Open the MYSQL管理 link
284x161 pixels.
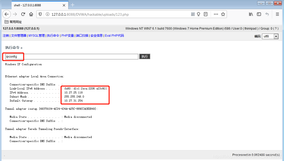pyautogui.click(x=36, y=36)
